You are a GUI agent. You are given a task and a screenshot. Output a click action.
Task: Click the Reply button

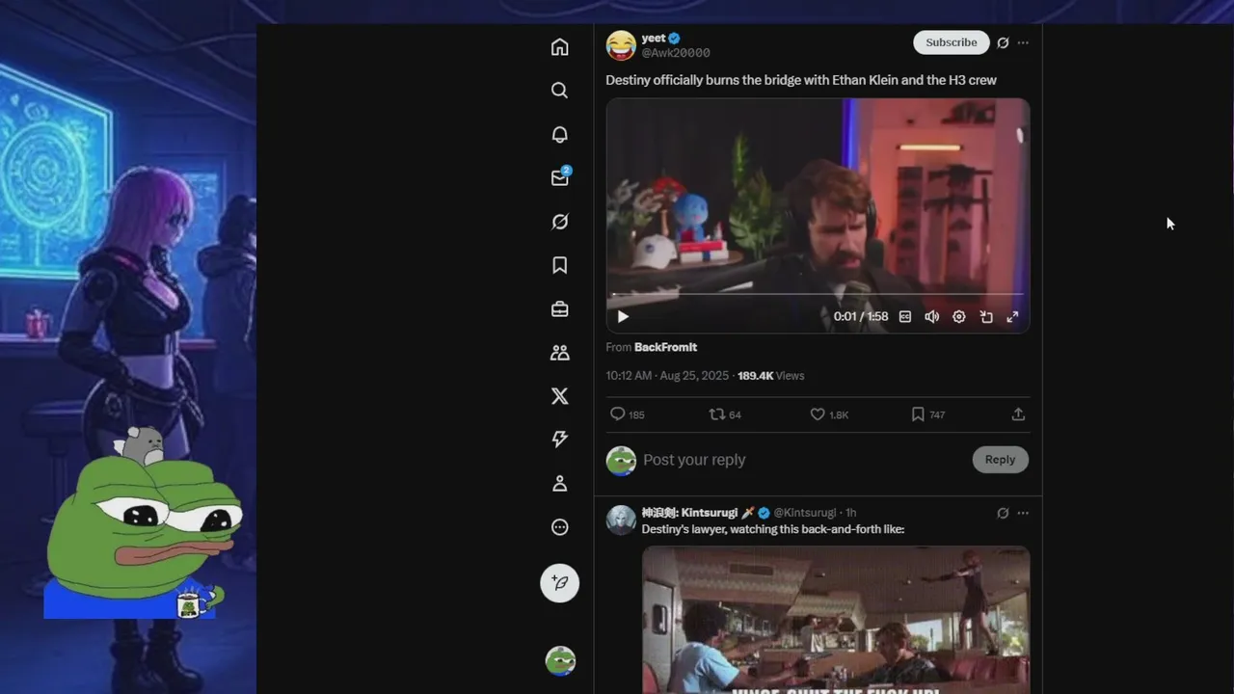click(x=1000, y=460)
